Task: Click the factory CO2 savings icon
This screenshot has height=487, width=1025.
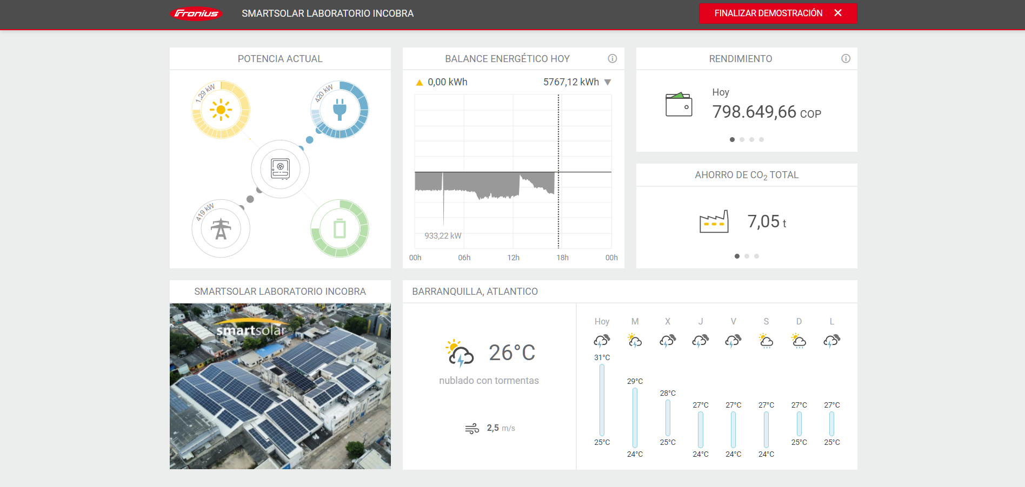Action: (714, 221)
